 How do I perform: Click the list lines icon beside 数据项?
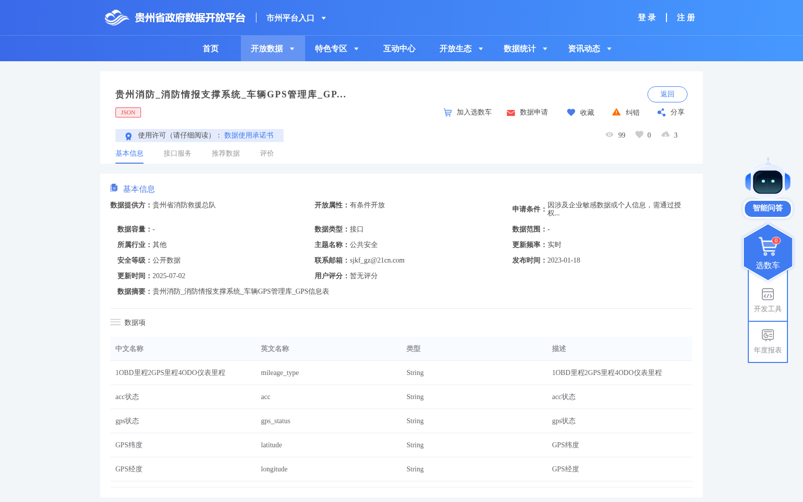click(x=115, y=322)
